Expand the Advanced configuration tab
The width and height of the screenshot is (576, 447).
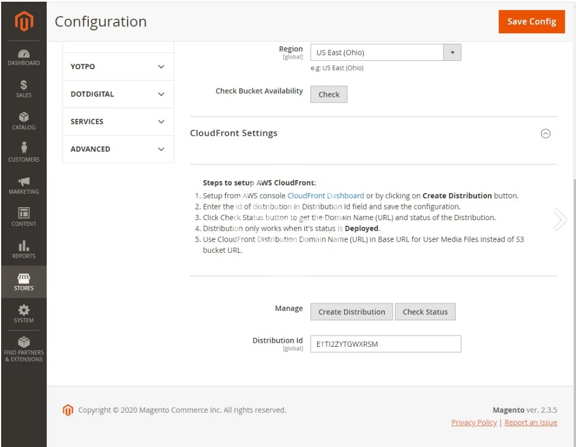(x=118, y=149)
